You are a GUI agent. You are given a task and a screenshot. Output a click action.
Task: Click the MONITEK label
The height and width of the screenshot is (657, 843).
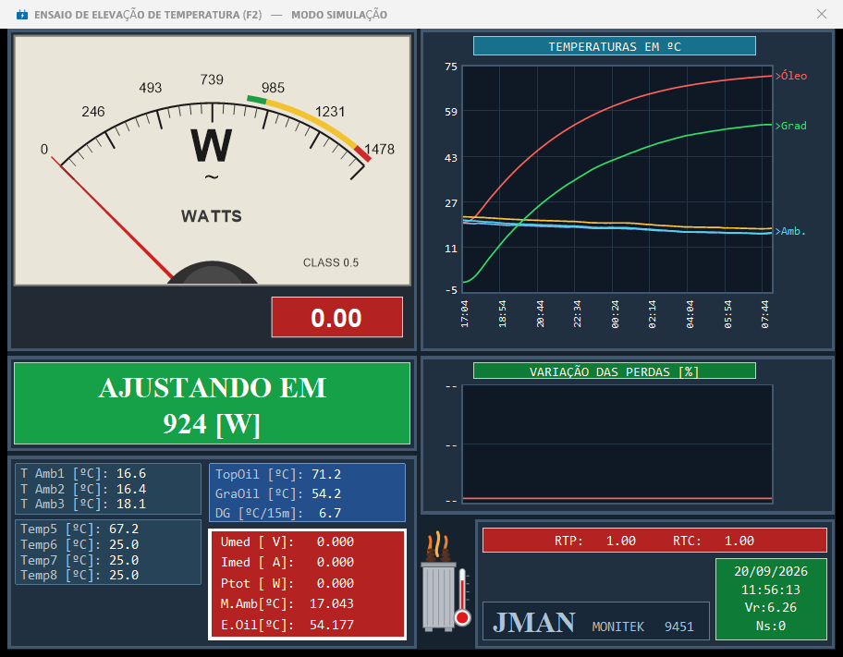click(617, 627)
